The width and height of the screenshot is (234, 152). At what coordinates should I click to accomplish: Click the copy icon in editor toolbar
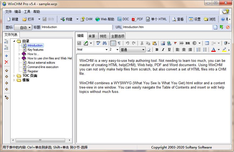pos(148,43)
